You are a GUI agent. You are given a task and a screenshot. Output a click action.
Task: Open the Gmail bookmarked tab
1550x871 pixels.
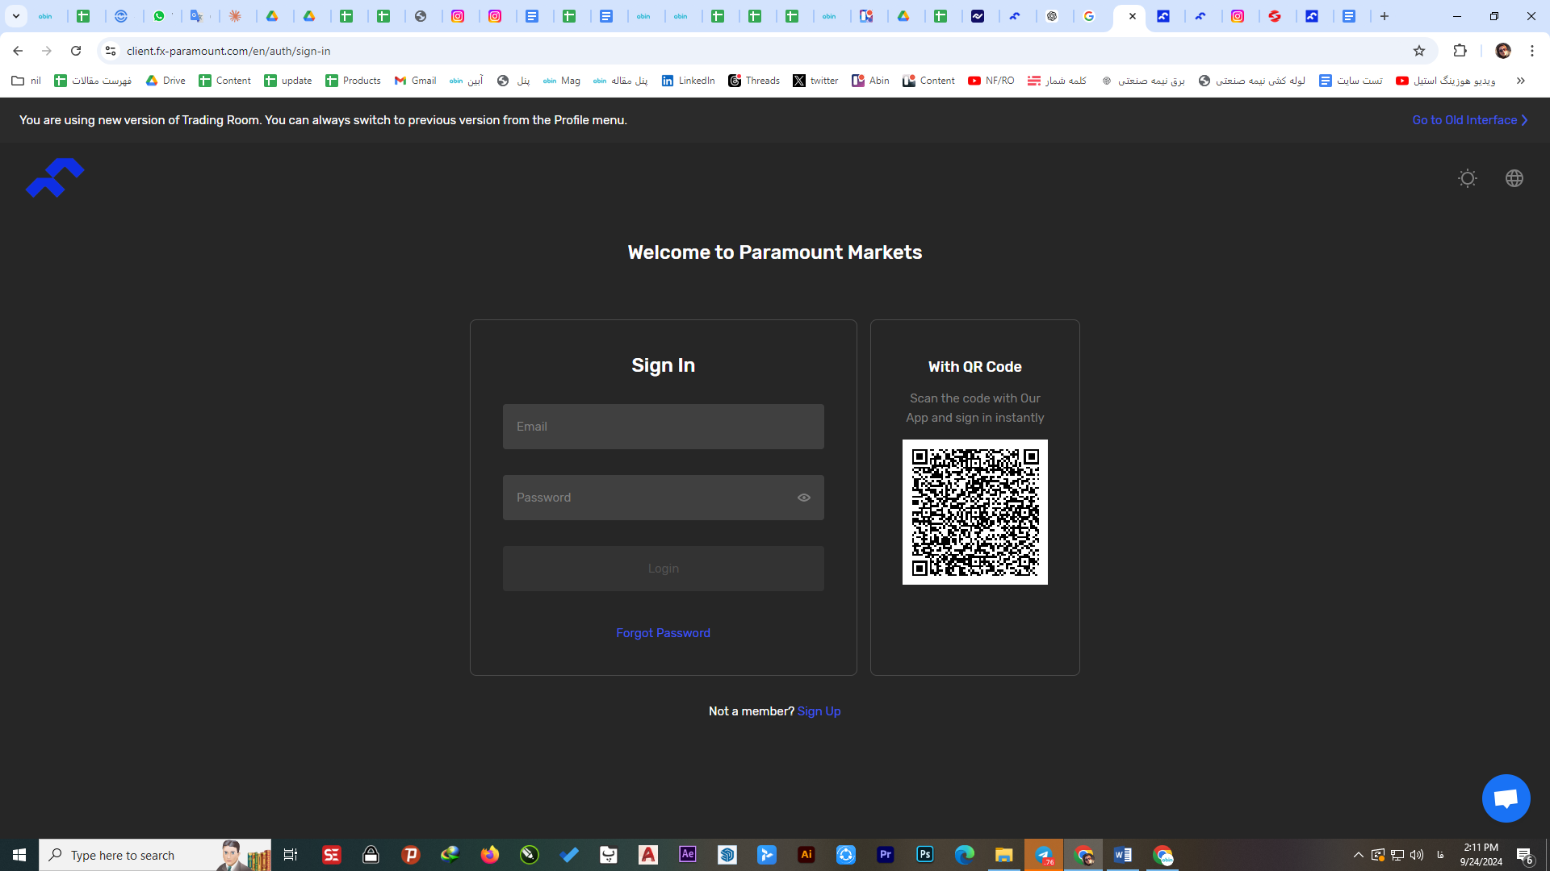[x=414, y=80]
